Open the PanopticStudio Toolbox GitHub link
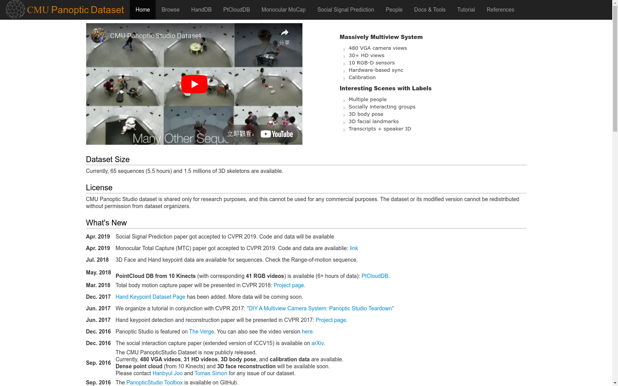The height and width of the screenshot is (386, 618). (154, 383)
